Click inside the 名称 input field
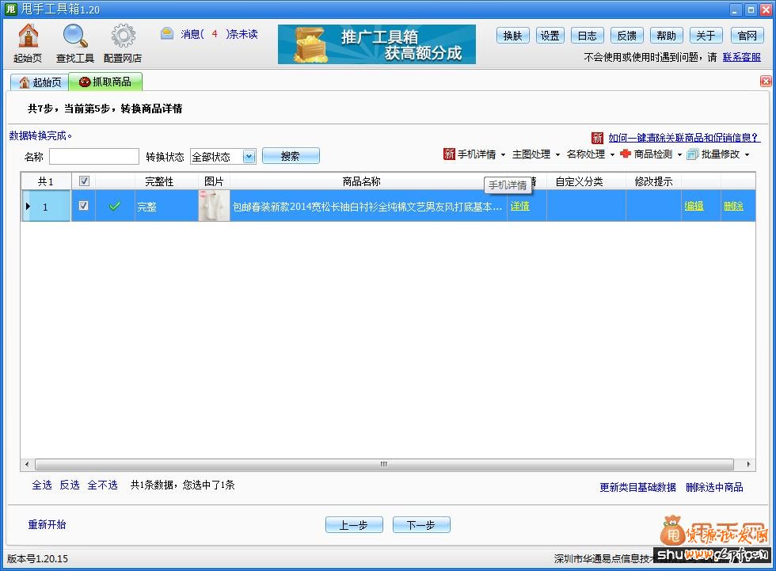This screenshot has width=776, height=571. (x=93, y=156)
